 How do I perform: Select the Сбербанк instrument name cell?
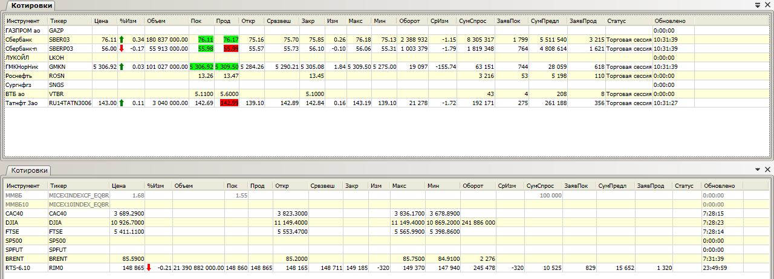point(26,39)
